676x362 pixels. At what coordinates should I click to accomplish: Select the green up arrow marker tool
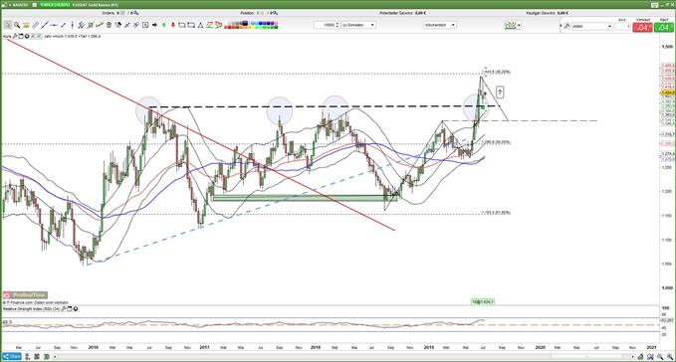pyautogui.click(x=164, y=26)
